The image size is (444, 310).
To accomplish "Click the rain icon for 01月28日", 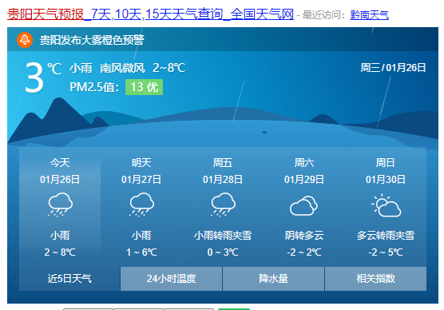I will [x=223, y=205].
